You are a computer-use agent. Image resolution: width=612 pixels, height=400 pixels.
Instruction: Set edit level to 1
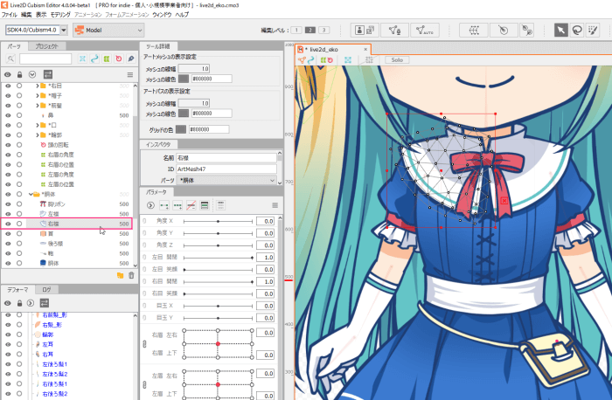pos(296,30)
